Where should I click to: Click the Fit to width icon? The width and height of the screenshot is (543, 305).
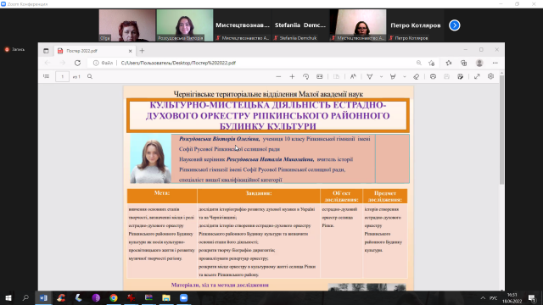click(319, 76)
